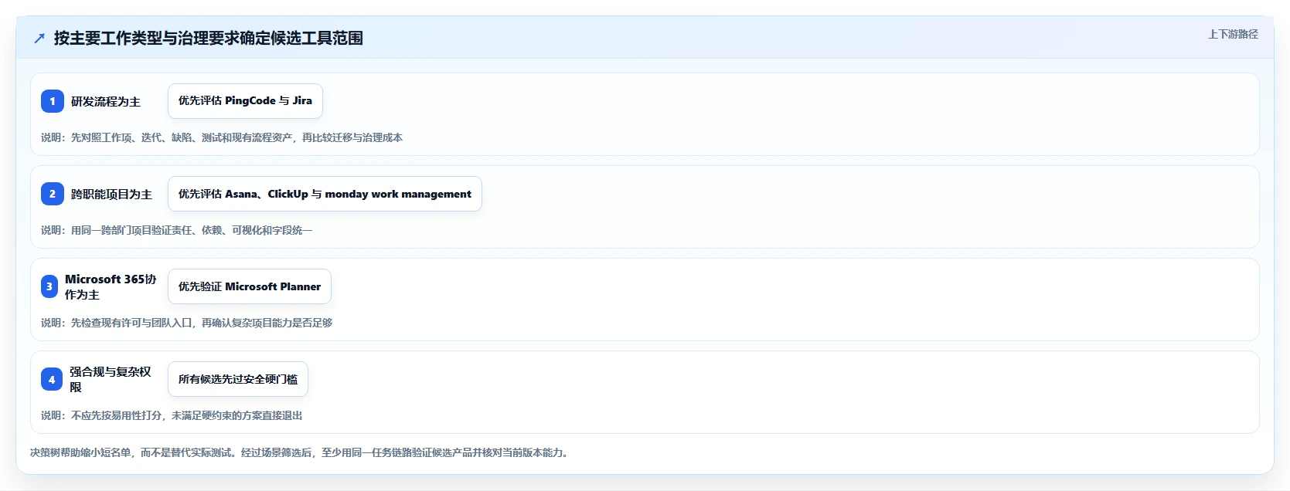
Task: Click the note starting 先检查现有许可与团队入口
Action: pos(187,323)
